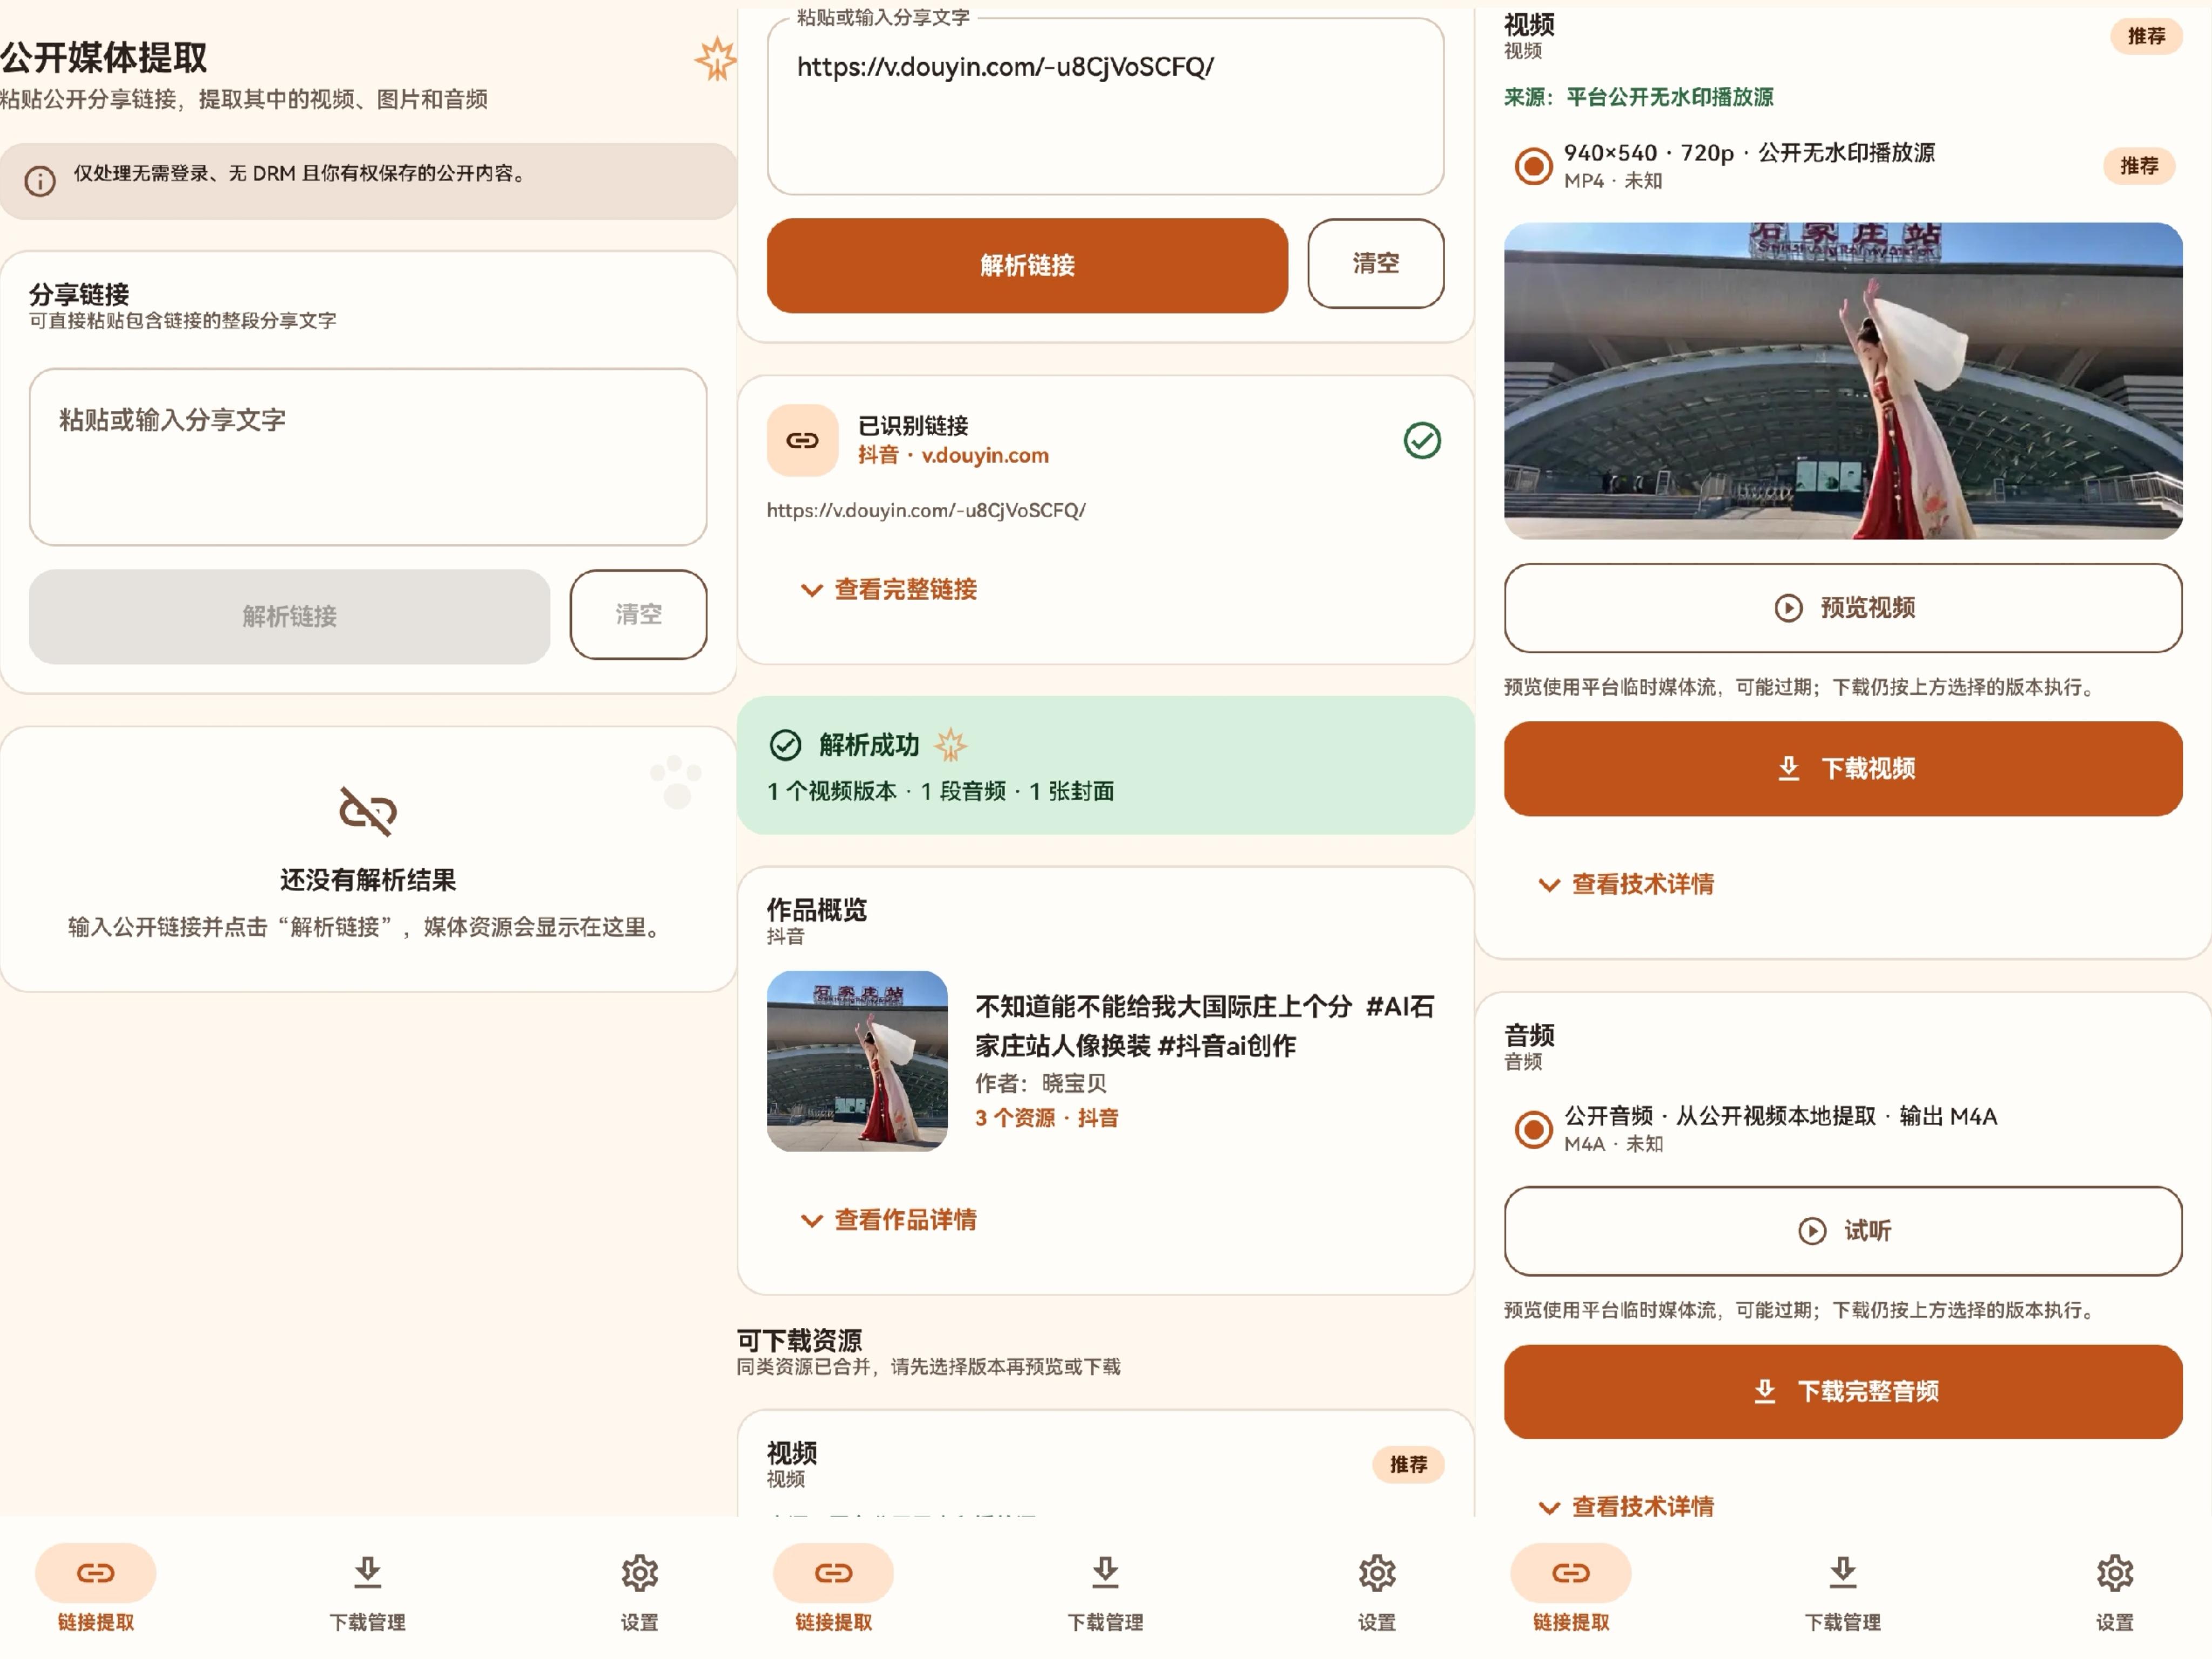Click the play icon inside 预览视频 button
This screenshot has width=2212, height=1659.
(1789, 608)
